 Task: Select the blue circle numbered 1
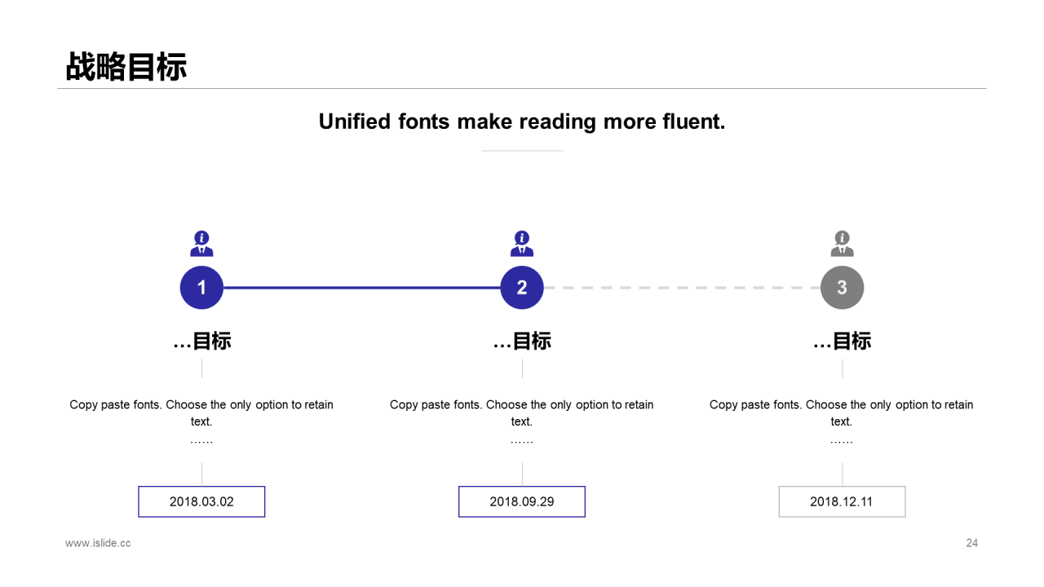201,288
